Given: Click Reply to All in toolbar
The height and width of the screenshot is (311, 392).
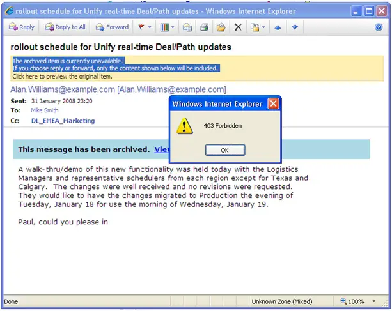Looking at the screenshot, I should point(65,27).
